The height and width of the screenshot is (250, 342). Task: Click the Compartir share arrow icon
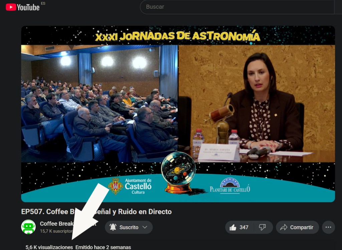(x=284, y=227)
